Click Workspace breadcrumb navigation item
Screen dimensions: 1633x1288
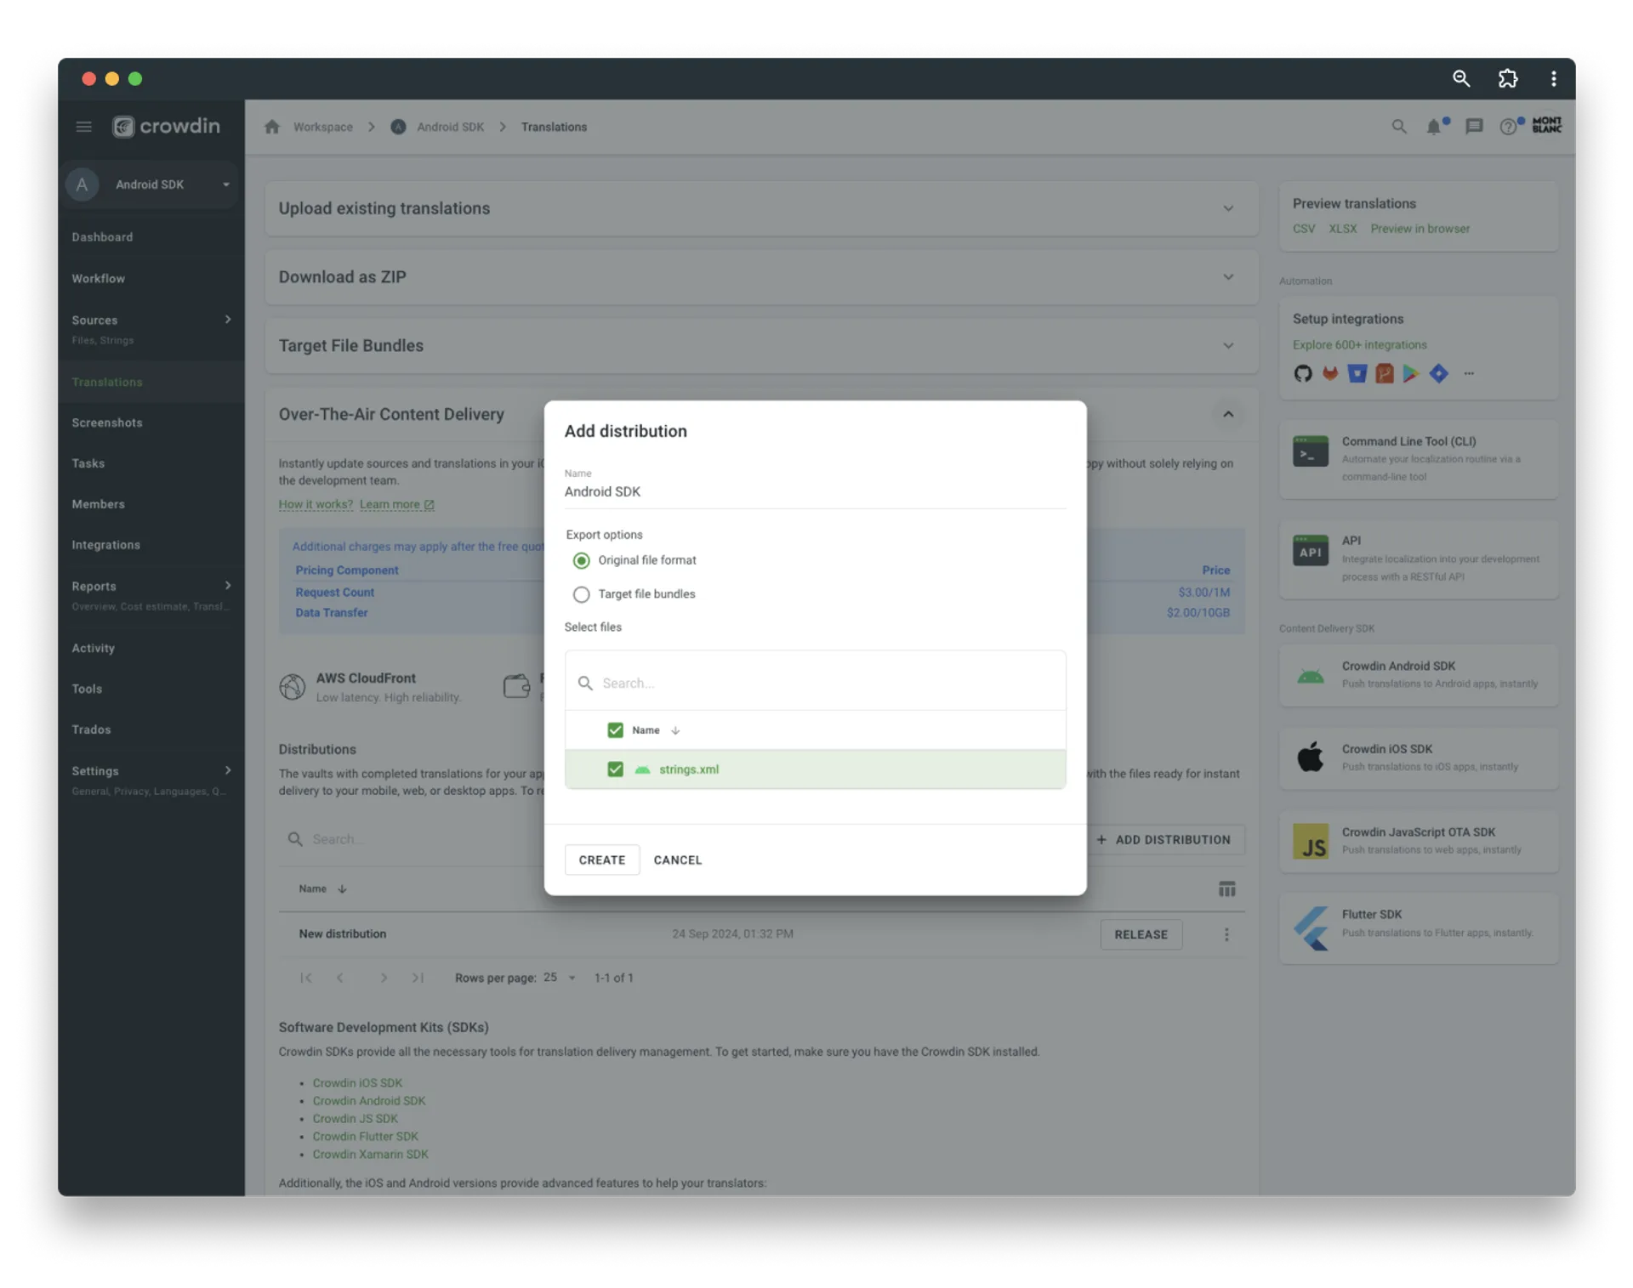pos(323,126)
